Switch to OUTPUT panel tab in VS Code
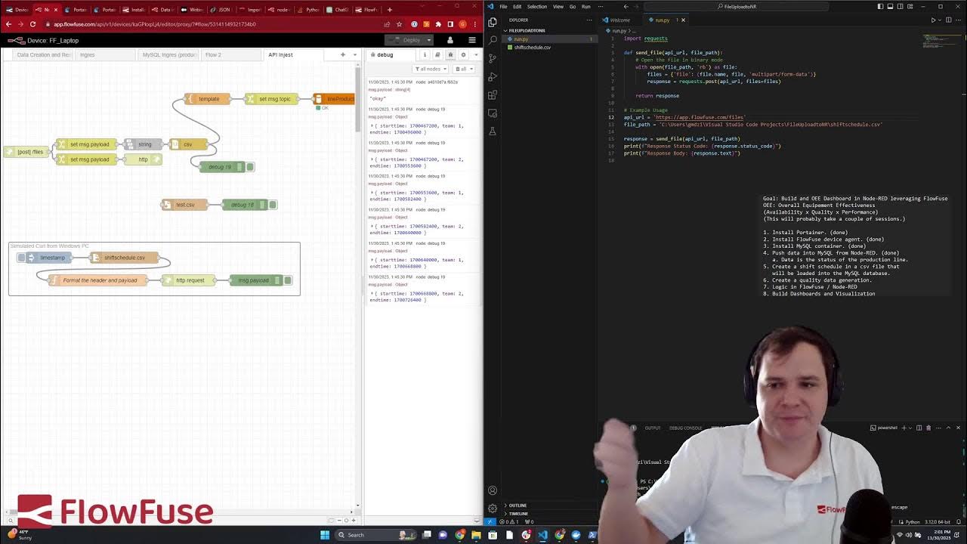The image size is (967, 544). [x=652, y=428]
